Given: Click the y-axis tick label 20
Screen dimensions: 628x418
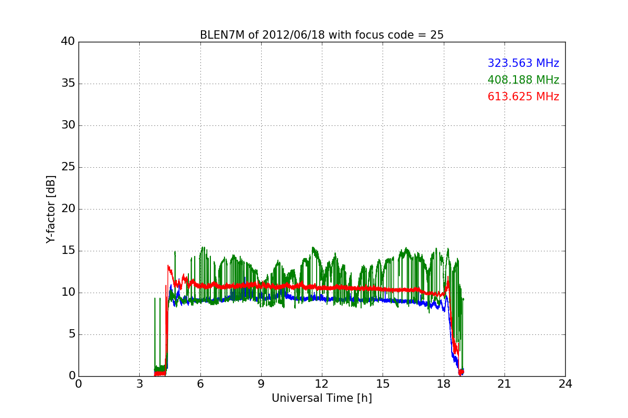Looking at the screenshot, I should point(68,209).
